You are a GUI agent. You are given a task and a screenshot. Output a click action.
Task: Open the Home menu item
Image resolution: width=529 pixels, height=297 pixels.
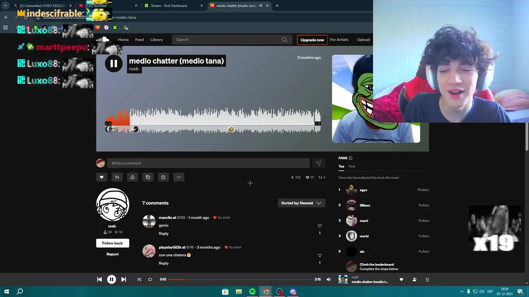coord(123,40)
